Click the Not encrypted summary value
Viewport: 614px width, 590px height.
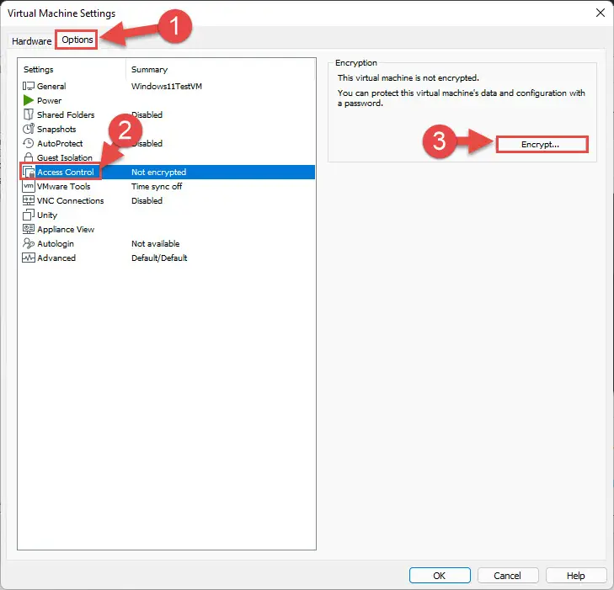[158, 173]
